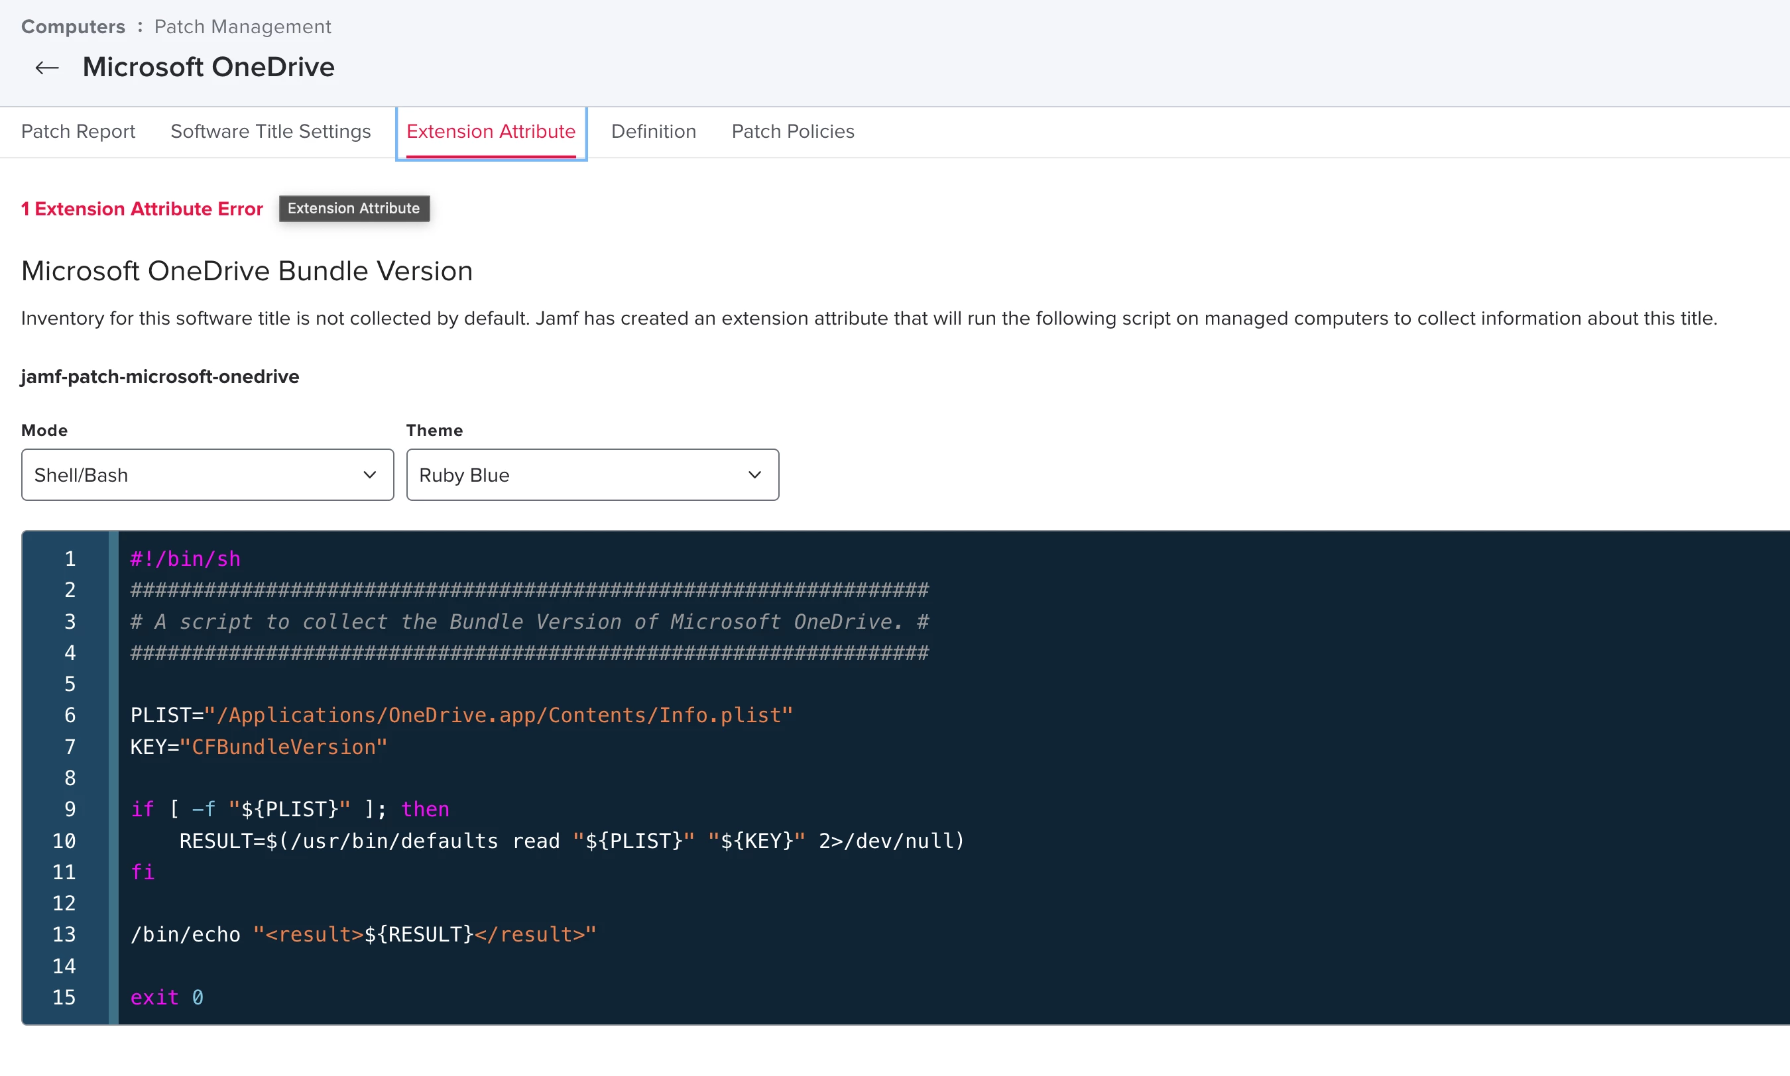
Task: Click the then keyword on line 9
Action: pos(426,809)
